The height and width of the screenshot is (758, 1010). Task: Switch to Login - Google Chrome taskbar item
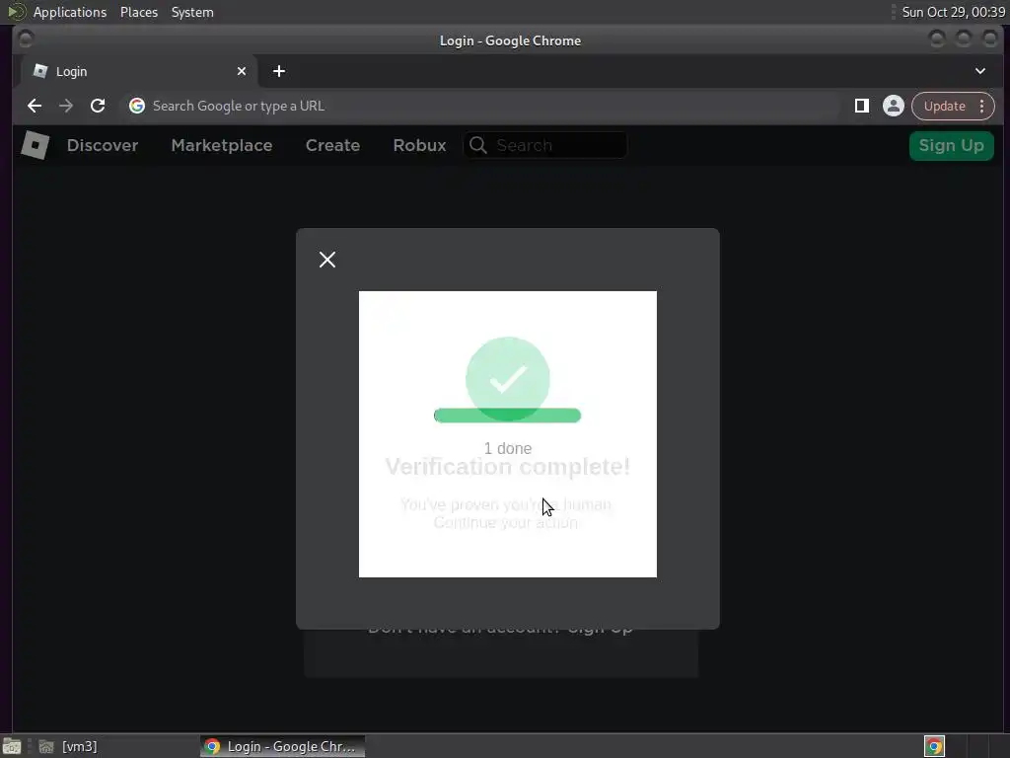tap(282, 746)
